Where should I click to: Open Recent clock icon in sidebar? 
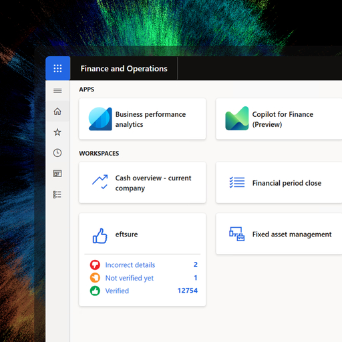point(57,153)
